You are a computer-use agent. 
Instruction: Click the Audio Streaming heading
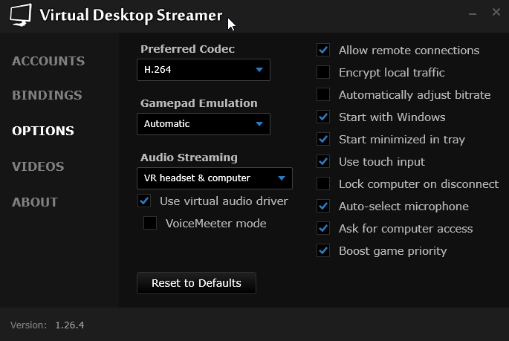pyautogui.click(x=189, y=157)
